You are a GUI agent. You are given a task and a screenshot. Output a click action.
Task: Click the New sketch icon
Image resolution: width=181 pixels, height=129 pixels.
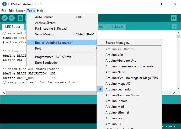20,18
